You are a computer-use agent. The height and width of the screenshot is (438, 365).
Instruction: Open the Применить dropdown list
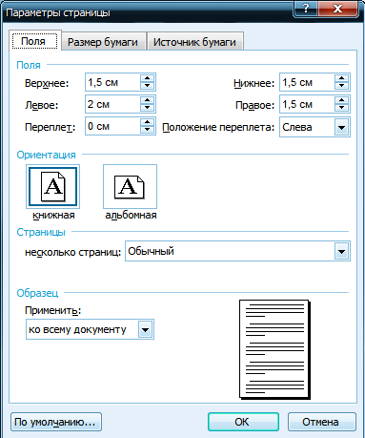pos(146,329)
